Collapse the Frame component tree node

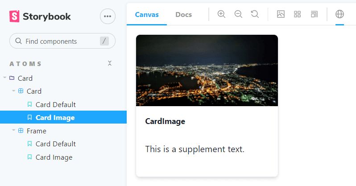36,131
